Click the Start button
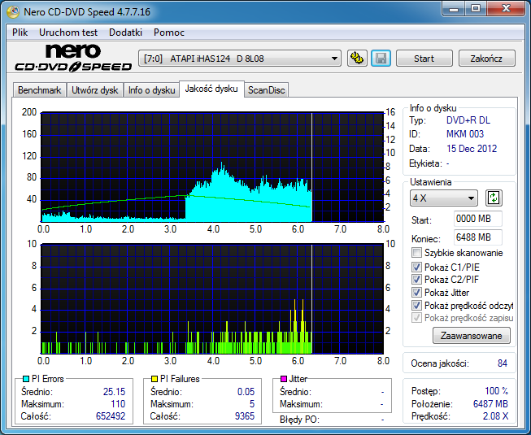Viewport: 531px width, 435px height. [424, 59]
